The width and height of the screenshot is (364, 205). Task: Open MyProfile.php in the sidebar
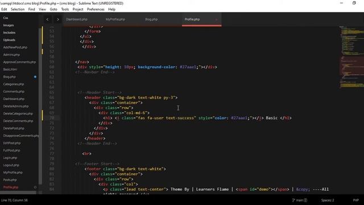pos(13,173)
